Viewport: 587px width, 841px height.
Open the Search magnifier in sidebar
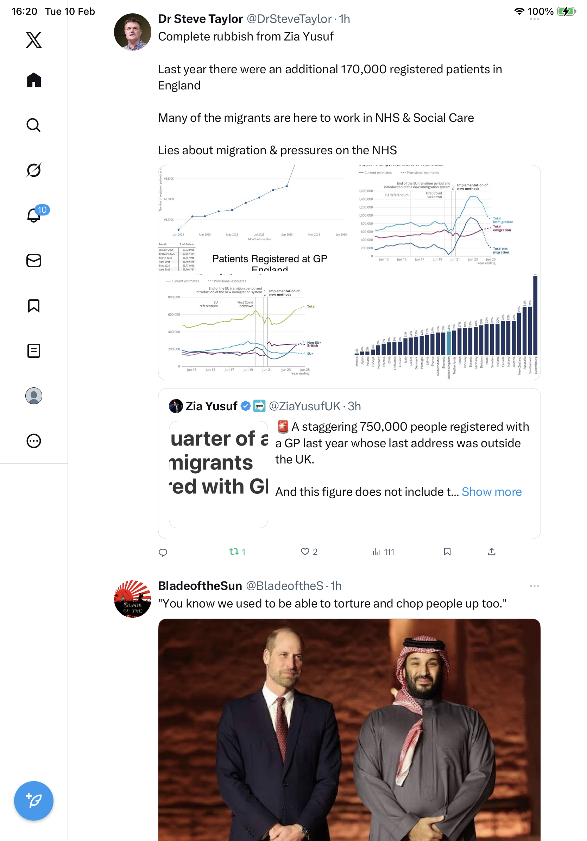point(34,125)
